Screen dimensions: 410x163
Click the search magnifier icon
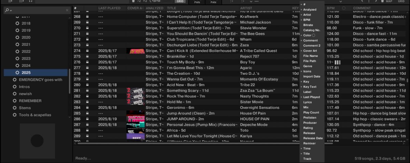pos(7,11)
